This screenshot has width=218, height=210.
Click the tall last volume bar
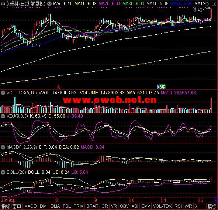click(211, 105)
